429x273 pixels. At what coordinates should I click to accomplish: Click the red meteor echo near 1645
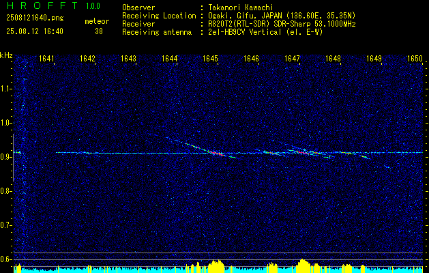[x=215, y=152]
